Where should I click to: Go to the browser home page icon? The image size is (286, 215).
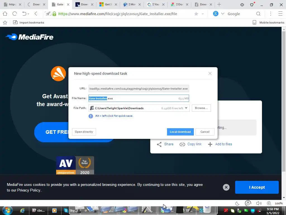pyautogui.click(x=5, y=14)
